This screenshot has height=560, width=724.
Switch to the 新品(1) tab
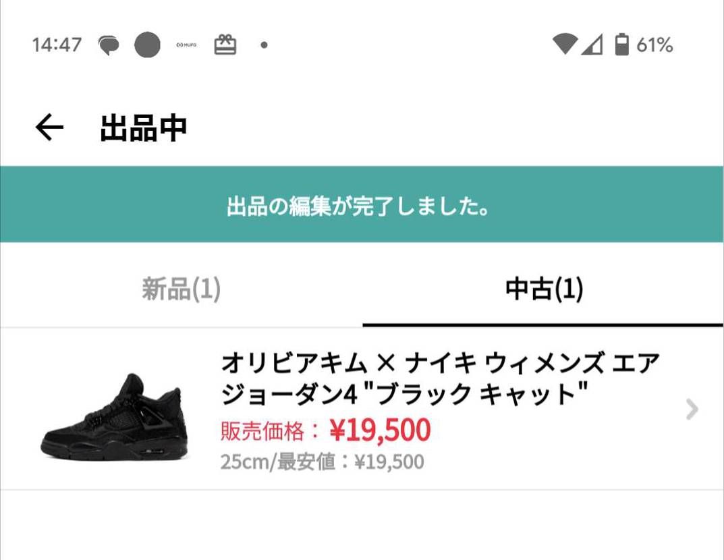181,290
